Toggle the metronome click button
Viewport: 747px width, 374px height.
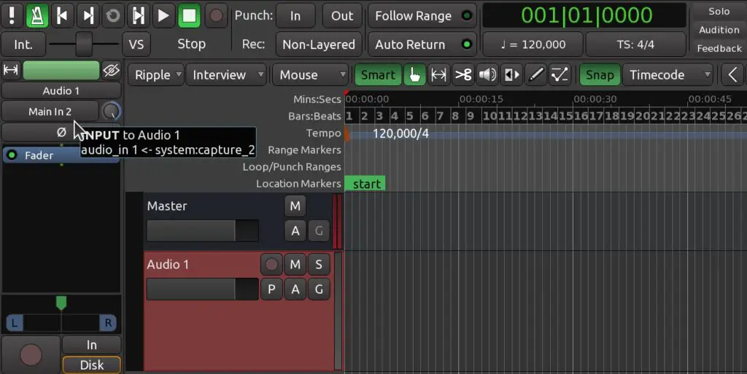(x=36, y=15)
